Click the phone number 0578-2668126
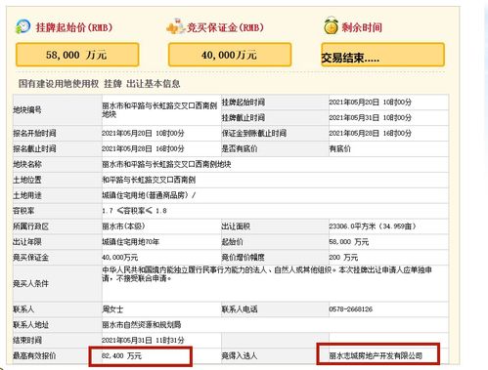Image resolution: width=488 pixels, height=370 pixels. 350,309
